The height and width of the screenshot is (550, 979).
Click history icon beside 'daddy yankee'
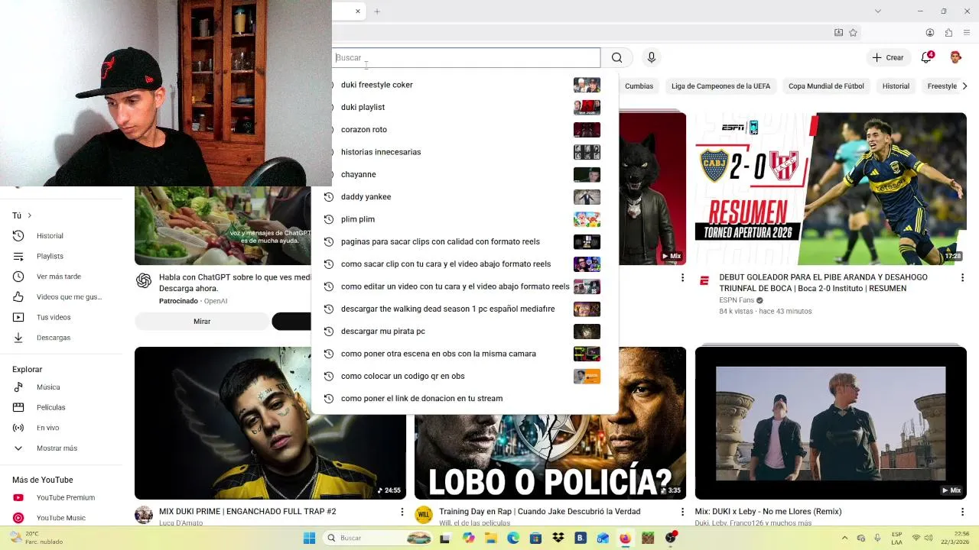pos(329,197)
